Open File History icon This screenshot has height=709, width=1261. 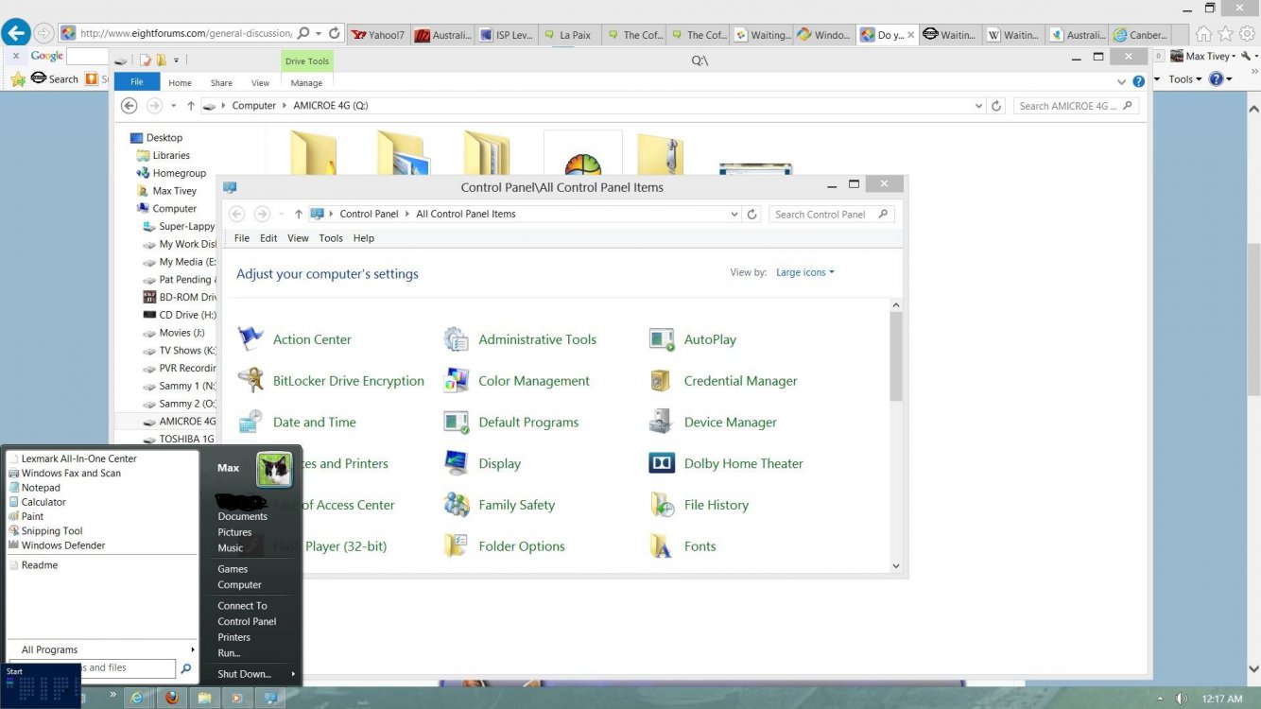[x=662, y=505]
